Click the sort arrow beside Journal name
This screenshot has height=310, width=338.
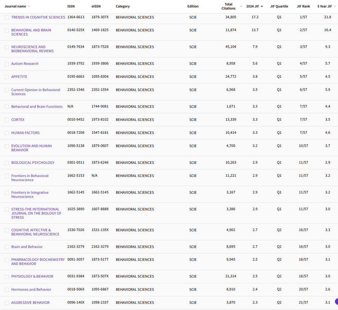coord(29,6)
